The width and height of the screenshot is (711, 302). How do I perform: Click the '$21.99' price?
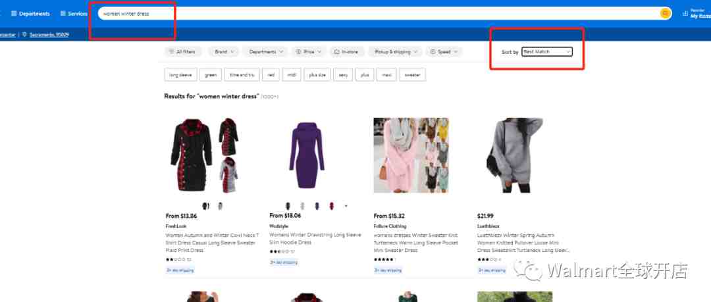pos(485,216)
